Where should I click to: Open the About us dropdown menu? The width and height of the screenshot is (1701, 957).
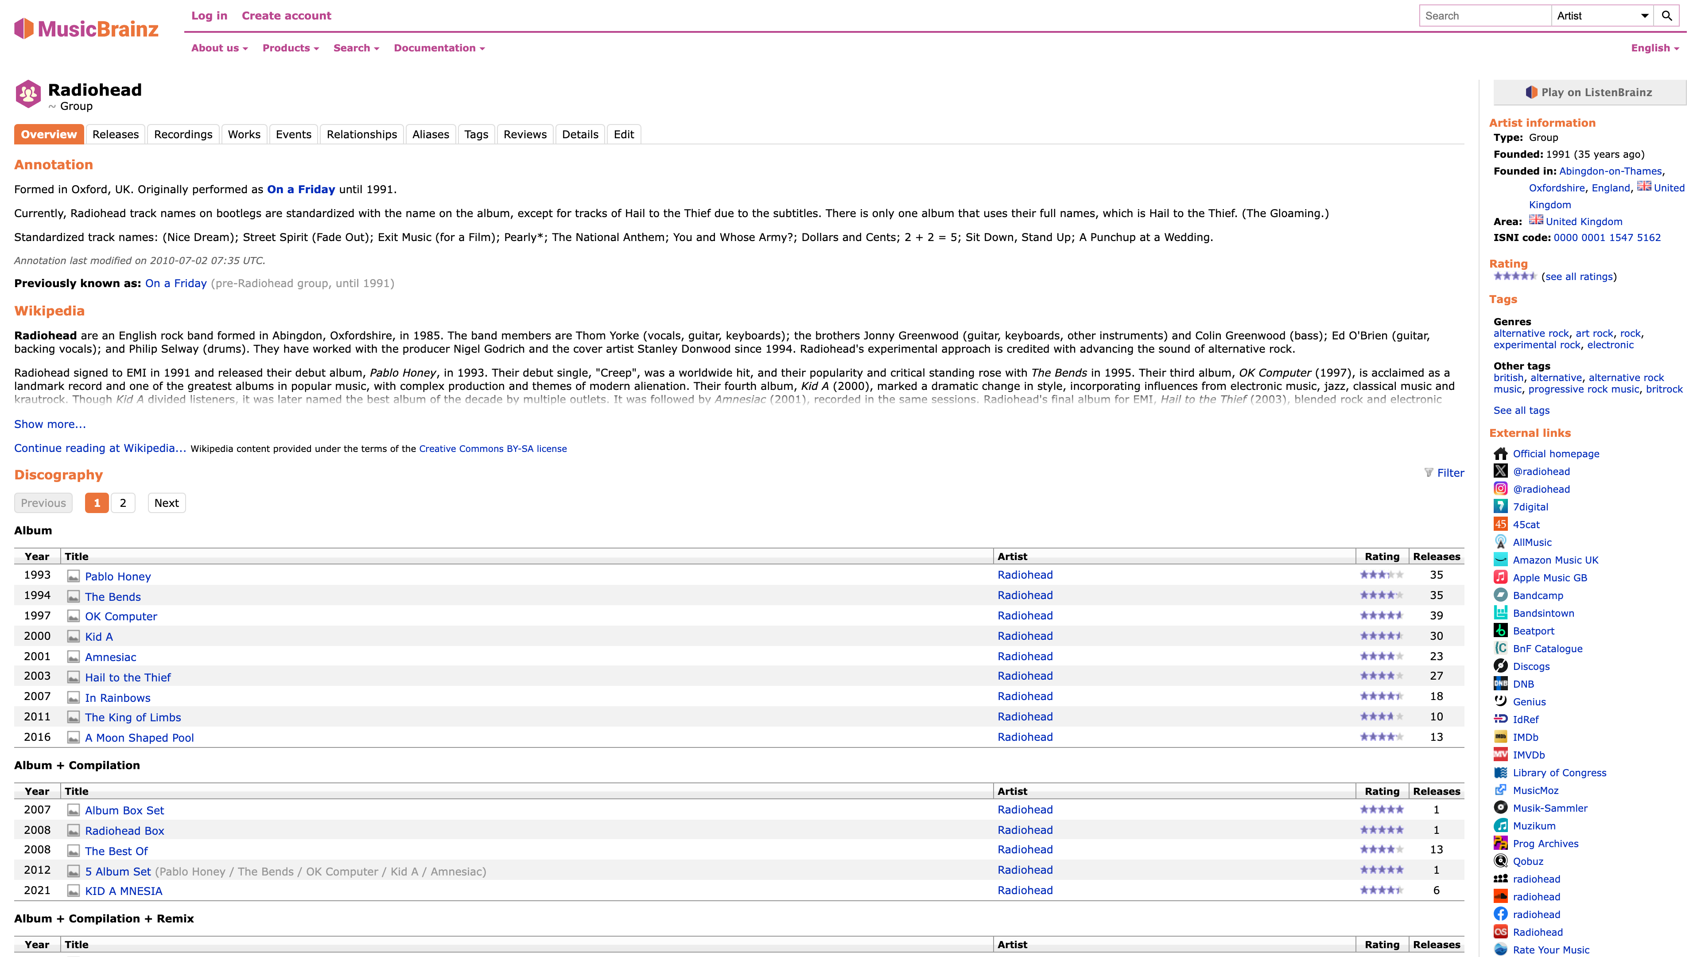click(219, 48)
